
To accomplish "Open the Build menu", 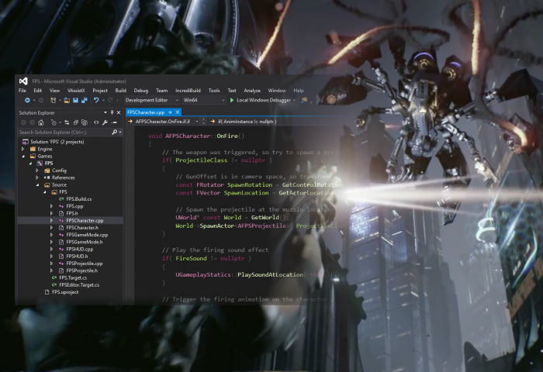I will (x=120, y=90).
